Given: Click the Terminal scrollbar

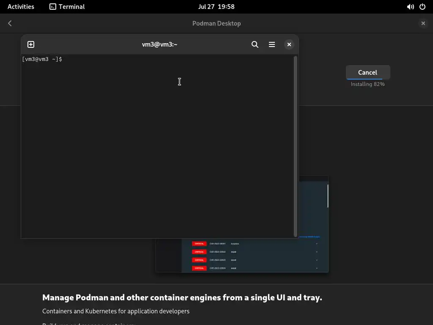Looking at the screenshot, I should coord(296,146).
